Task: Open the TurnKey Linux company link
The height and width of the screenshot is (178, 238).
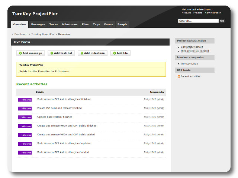Action: point(190,64)
